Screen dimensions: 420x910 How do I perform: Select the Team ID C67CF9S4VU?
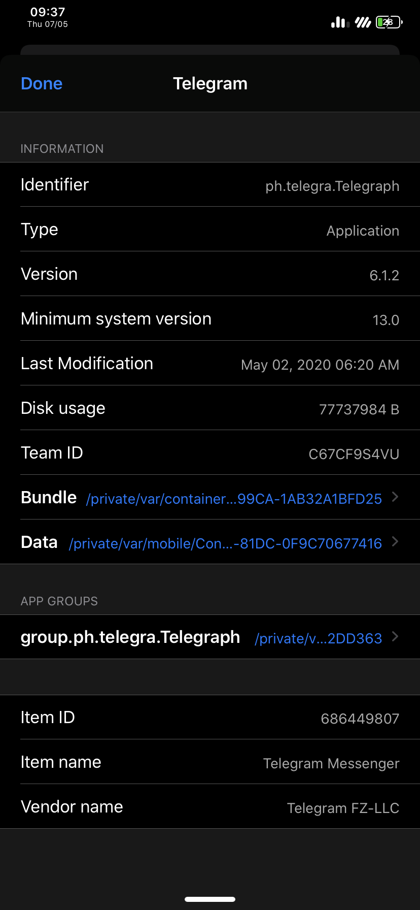point(354,454)
